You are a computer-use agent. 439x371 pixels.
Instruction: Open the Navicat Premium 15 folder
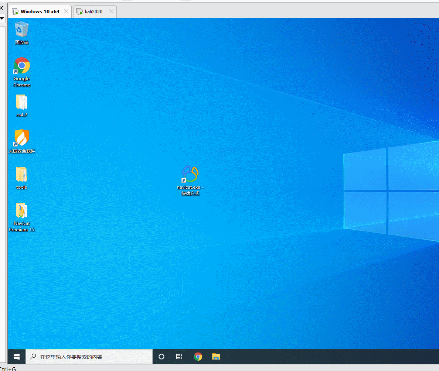[21, 210]
